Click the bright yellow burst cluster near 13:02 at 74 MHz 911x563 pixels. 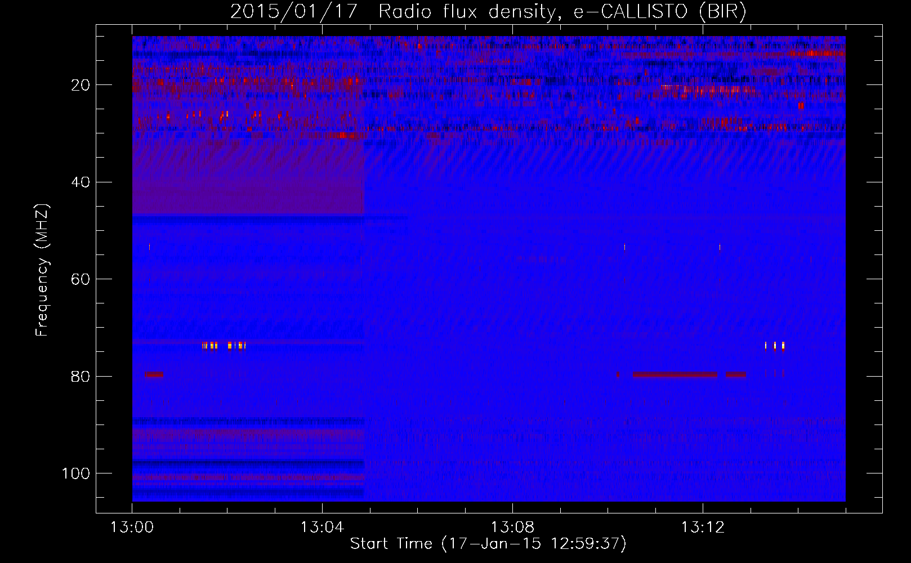pos(224,346)
